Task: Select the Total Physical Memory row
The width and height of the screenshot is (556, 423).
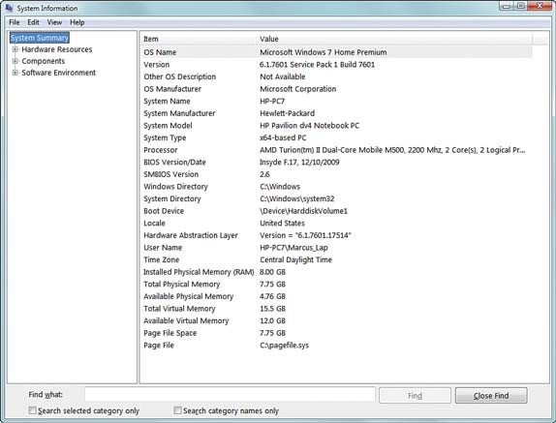Action: [336, 285]
